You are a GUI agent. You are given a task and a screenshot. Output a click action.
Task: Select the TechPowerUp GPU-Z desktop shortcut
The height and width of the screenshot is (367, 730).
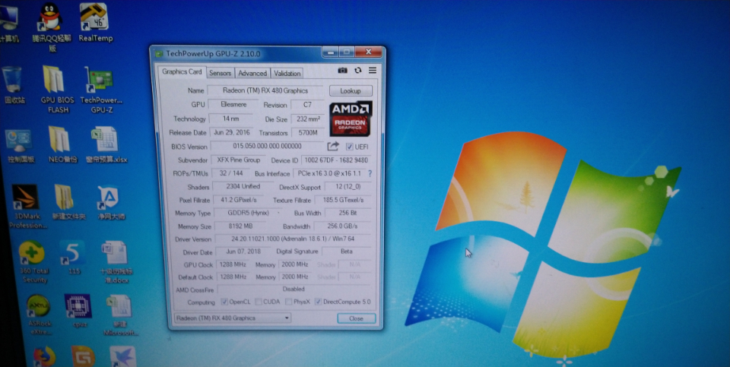100,90
